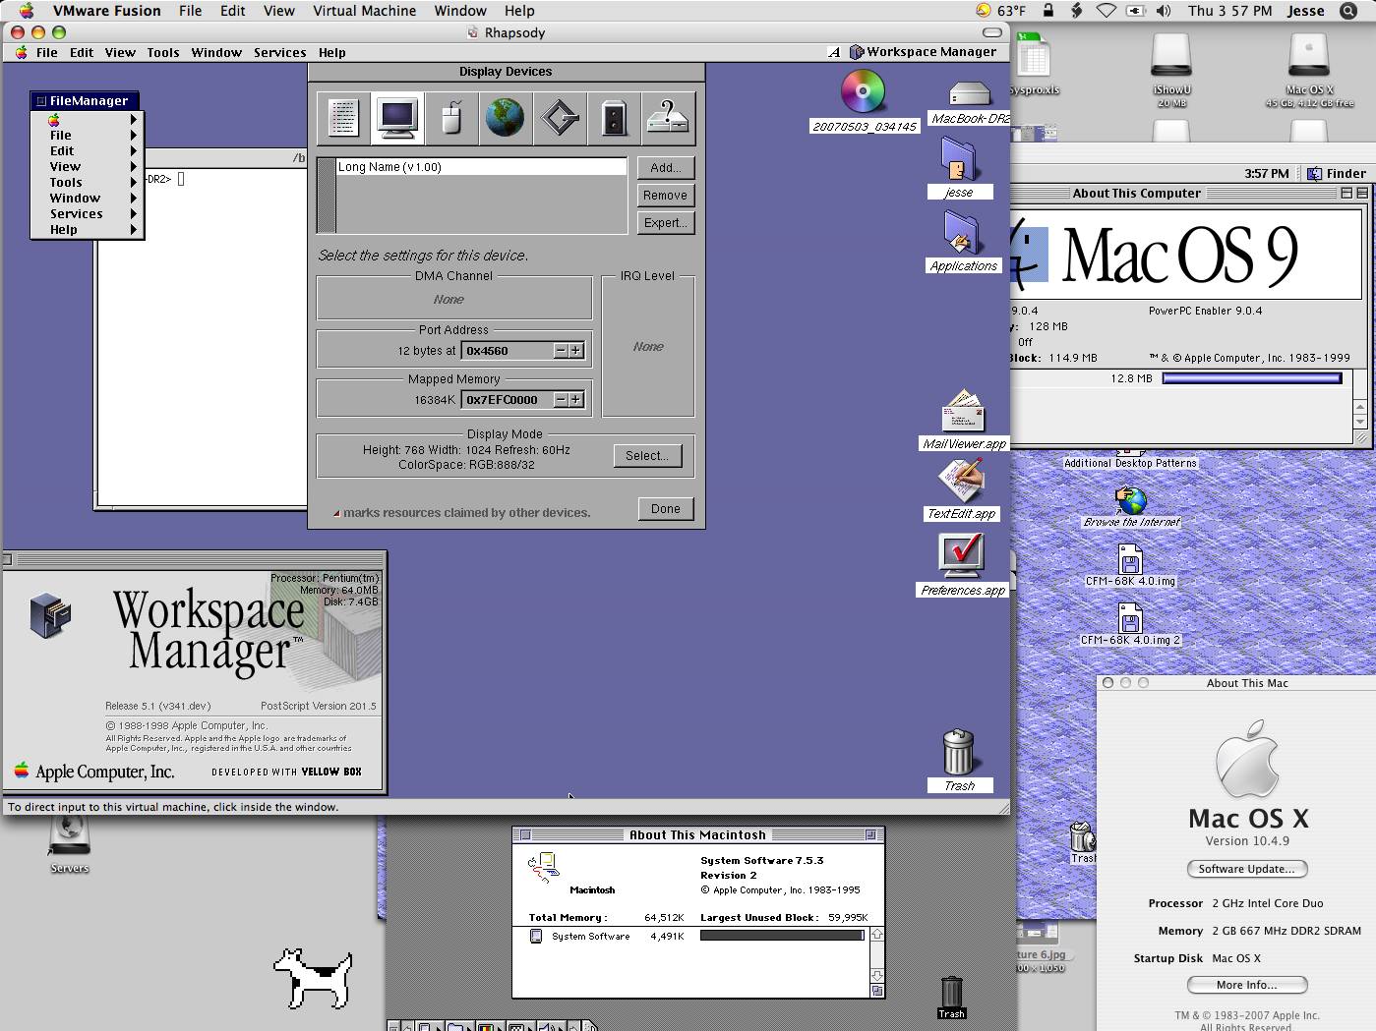Open the Servers icon on the desktop
Screen dimensions: 1376x1031
click(69, 837)
